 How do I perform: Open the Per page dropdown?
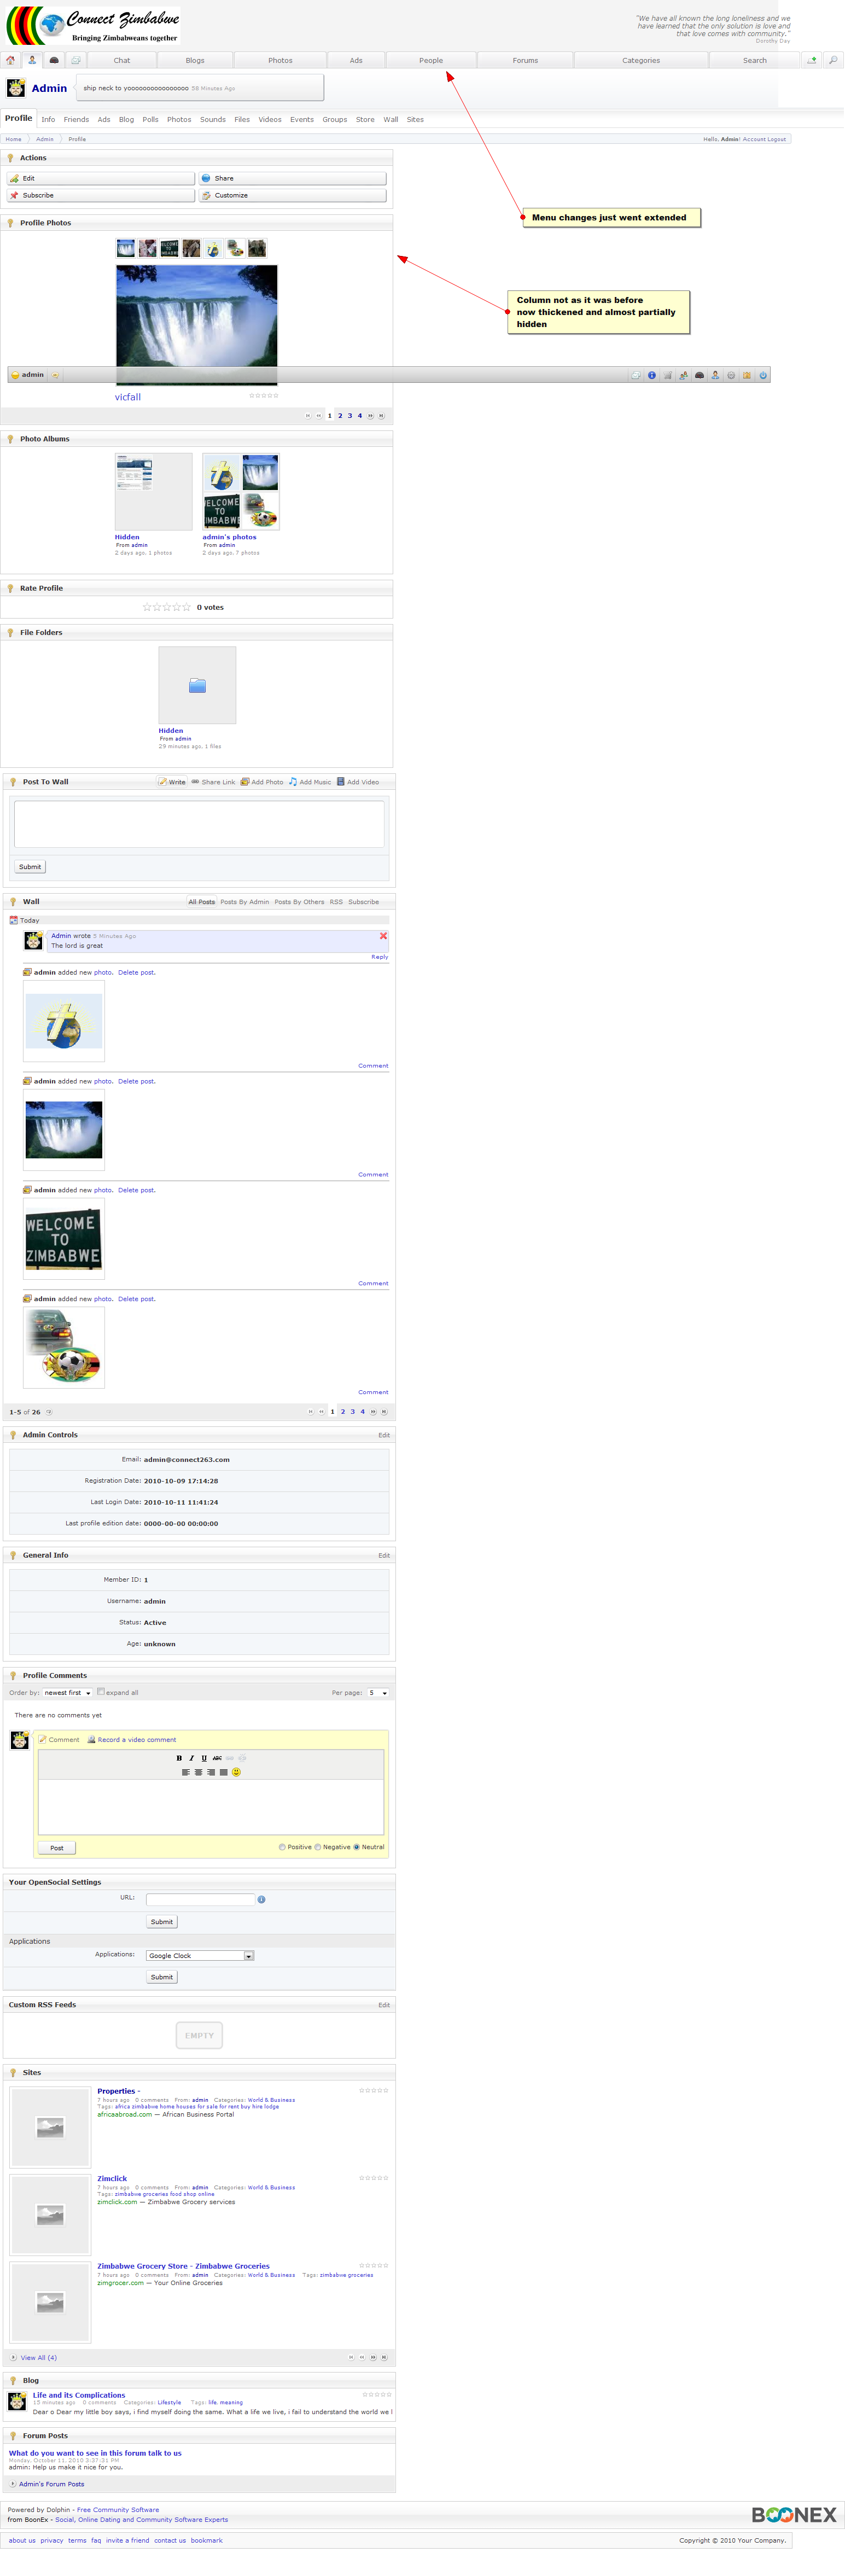click(378, 1693)
